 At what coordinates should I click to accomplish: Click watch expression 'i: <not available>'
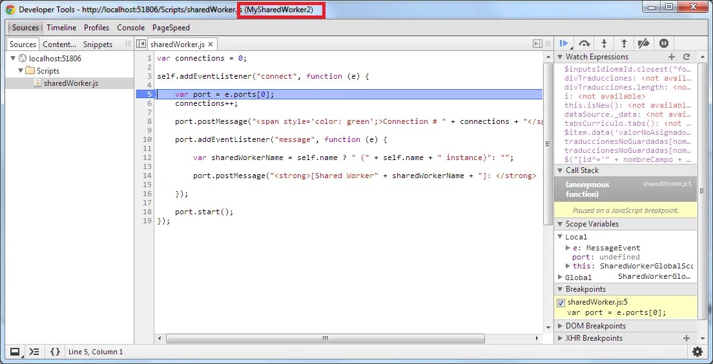click(604, 96)
